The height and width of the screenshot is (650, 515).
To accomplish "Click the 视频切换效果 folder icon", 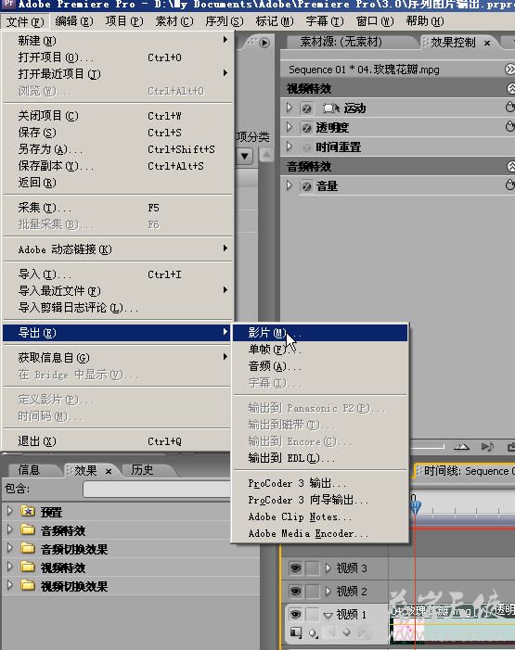I will (x=28, y=585).
